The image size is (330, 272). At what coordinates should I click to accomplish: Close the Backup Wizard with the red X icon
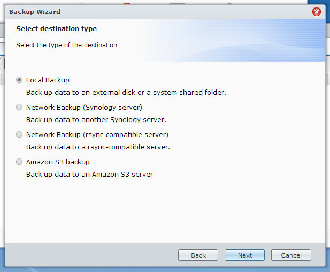point(316,12)
